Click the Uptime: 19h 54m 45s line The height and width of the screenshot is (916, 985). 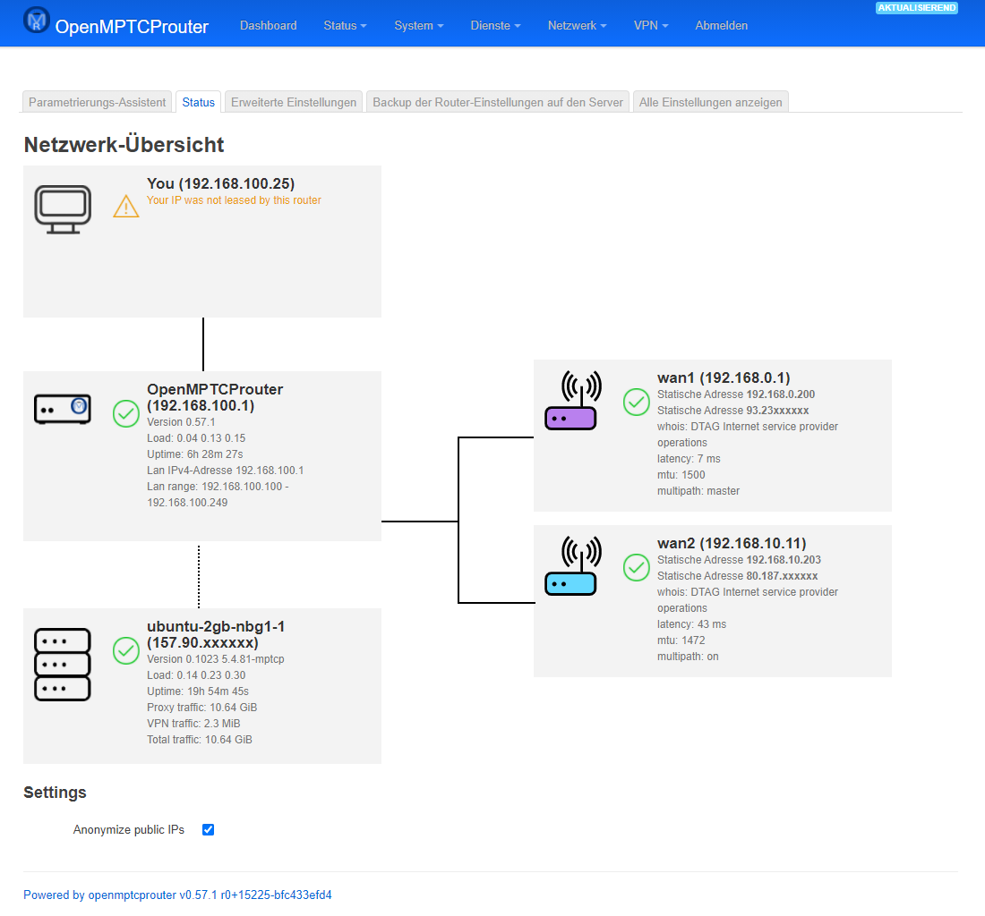click(198, 691)
